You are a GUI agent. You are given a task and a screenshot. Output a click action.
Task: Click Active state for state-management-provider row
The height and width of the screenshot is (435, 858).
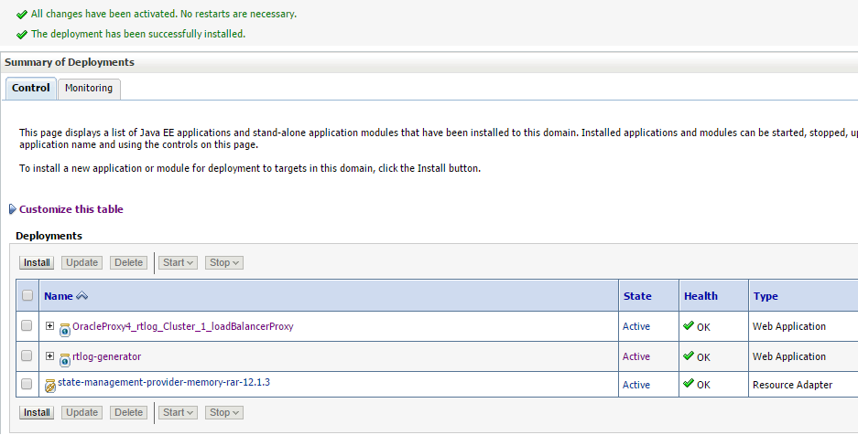636,385
